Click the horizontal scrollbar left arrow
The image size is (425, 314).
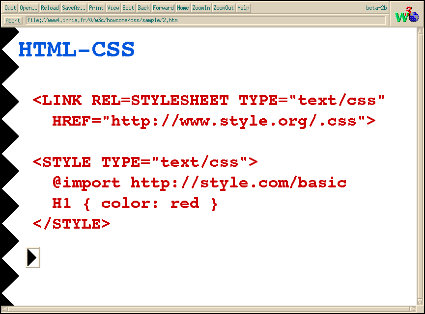(4, 309)
